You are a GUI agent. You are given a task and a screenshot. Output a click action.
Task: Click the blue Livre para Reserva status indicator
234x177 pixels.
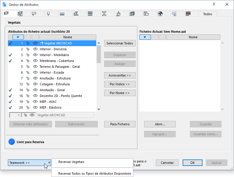coord(12,142)
